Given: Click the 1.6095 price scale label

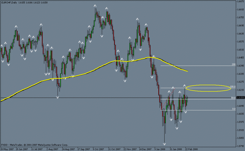Looking at the screenshot, I should 240,106.
